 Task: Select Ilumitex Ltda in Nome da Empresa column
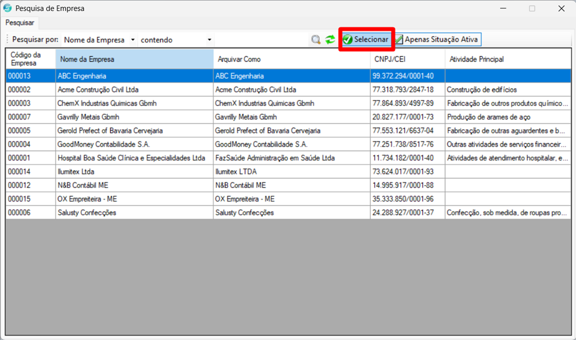[135, 171]
